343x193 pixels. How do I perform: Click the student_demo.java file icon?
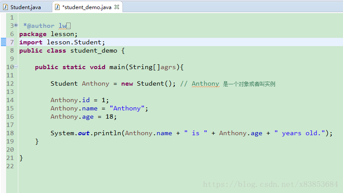click(x=58, y=7)
